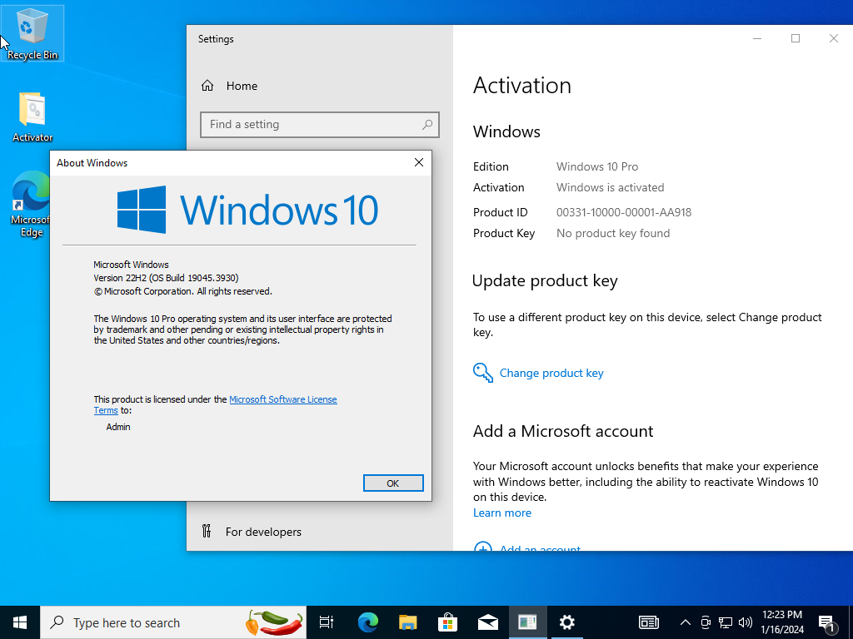853x639 pixels.
Task: Click the Activation page heading
Action: pyautogui.click(x=521, y=86)
